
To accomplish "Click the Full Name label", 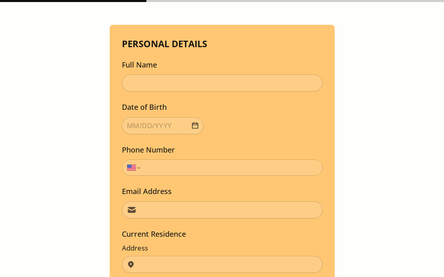I will pyautogui.click(x=139, y=65).
